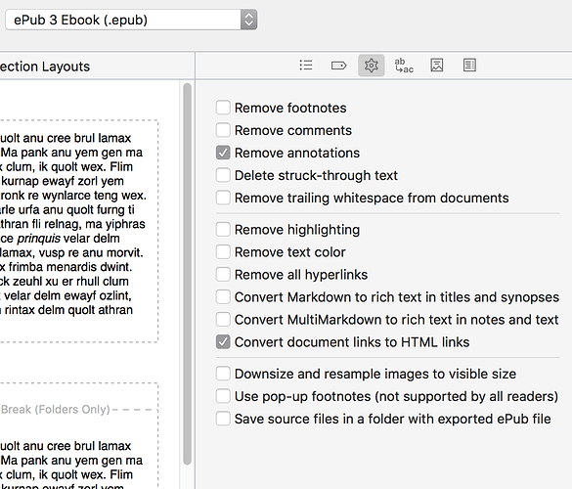Enable Remove highlighting checkbox

(223, 230)
